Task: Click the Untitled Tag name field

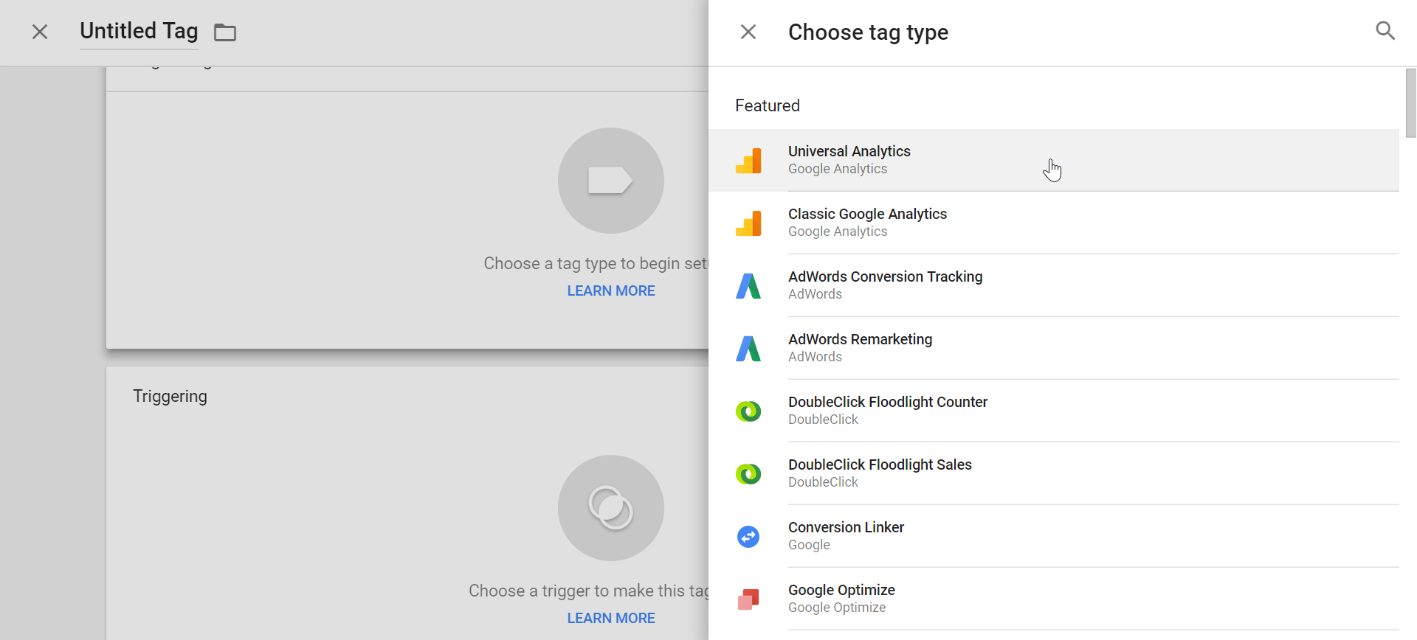Action: [139, 32]
